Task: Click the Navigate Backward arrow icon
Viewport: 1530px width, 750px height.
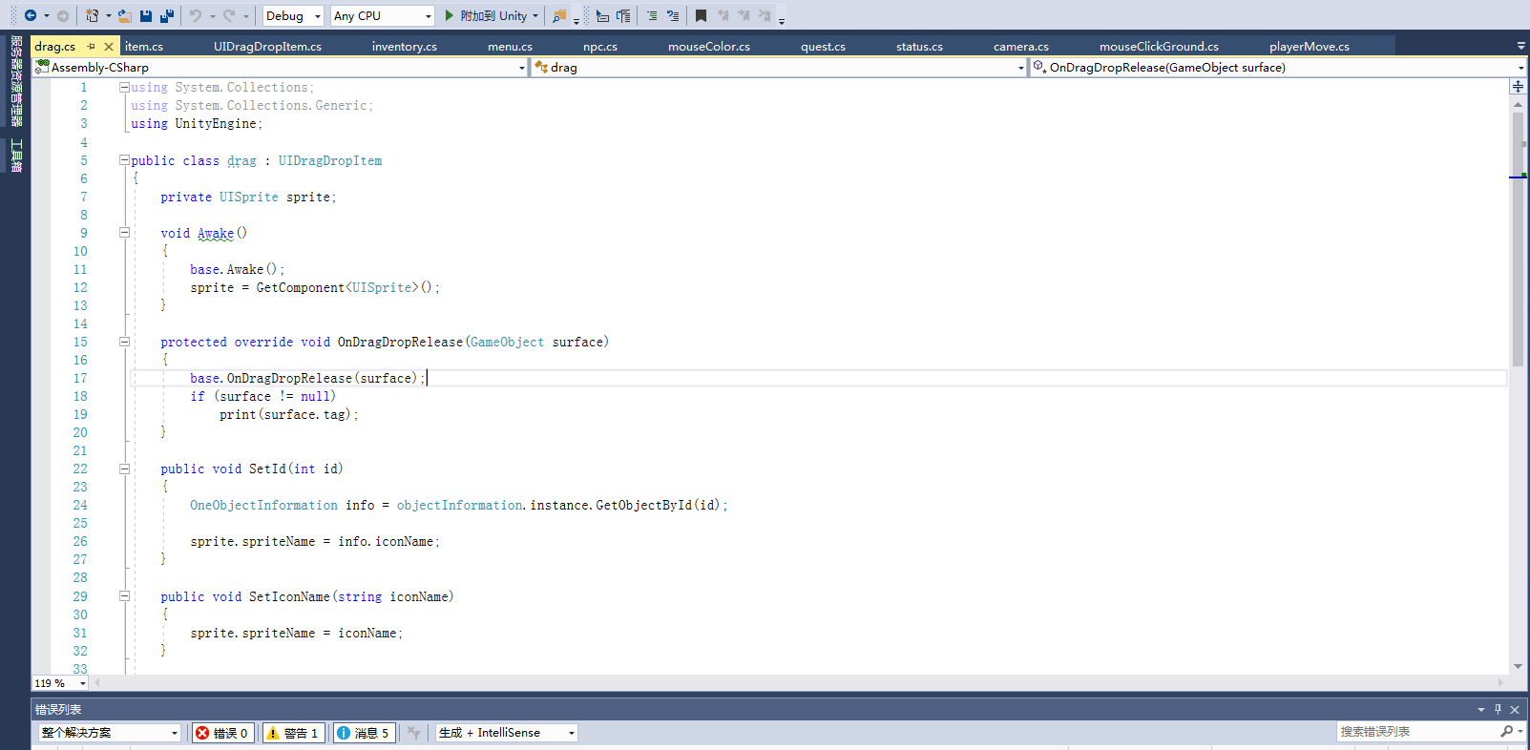Action: [x=31, y=15]
